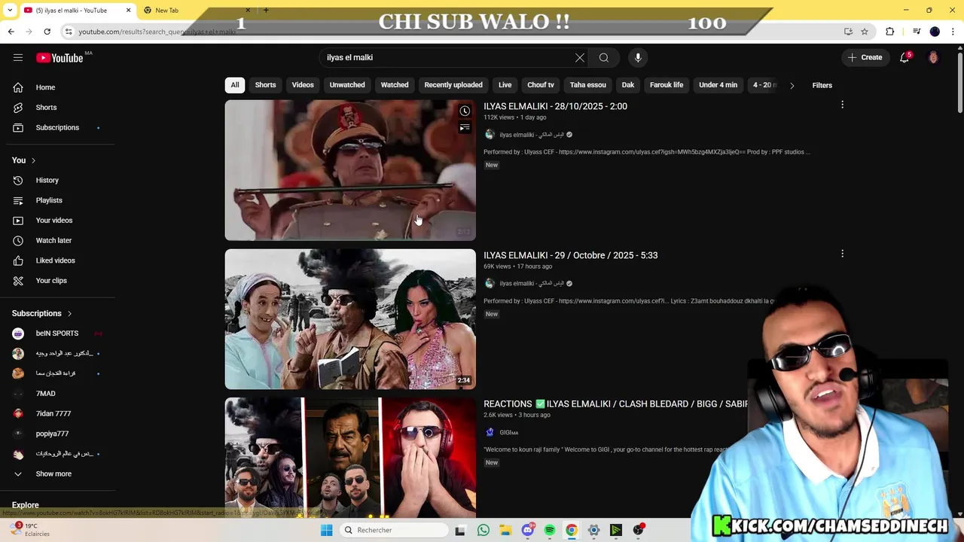The height and width of the screenshot is (542, 964).
Task: Play the Reactions video thumbnail
Action: tap(350, 458)
